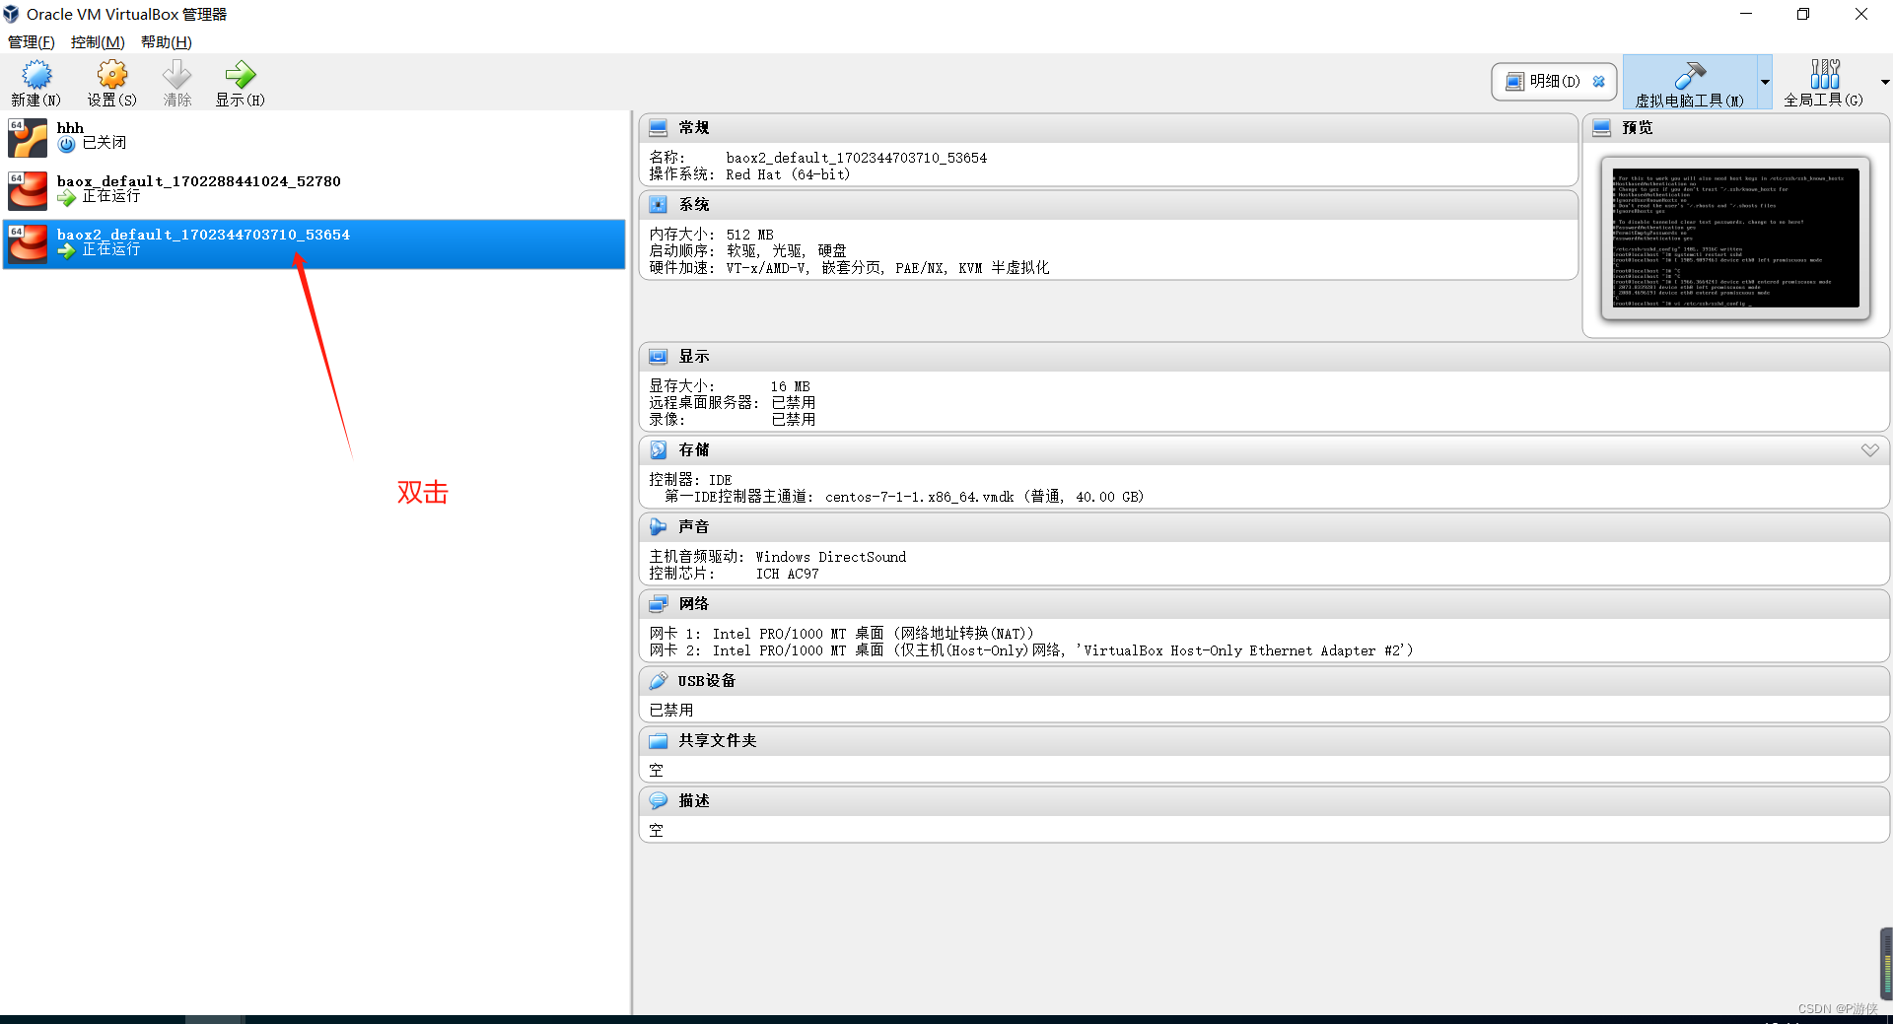Click the 显存大小 16 MB value
This screenshot has width=1893, height=1024.
coord(791,386)
